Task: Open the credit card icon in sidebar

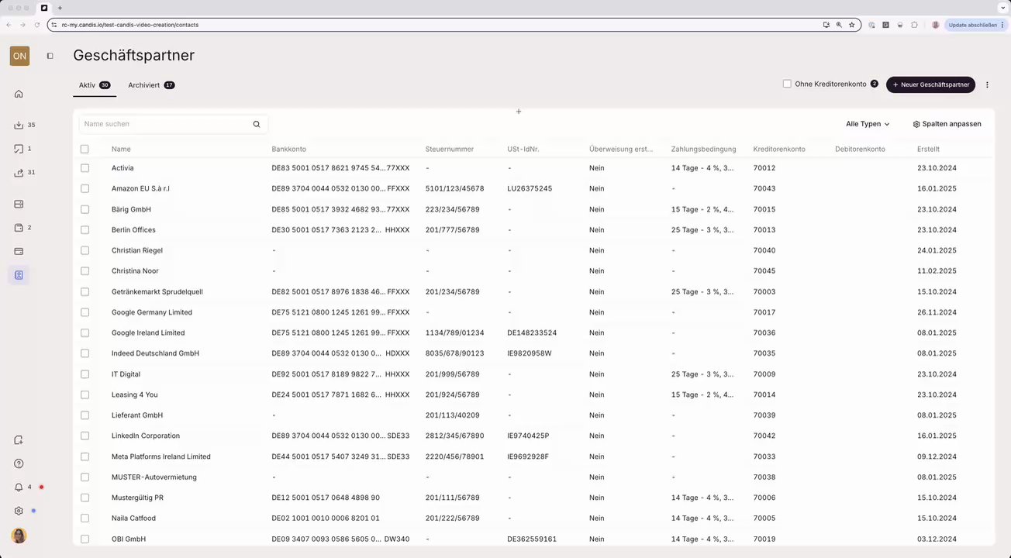Action: click(19, 251)
